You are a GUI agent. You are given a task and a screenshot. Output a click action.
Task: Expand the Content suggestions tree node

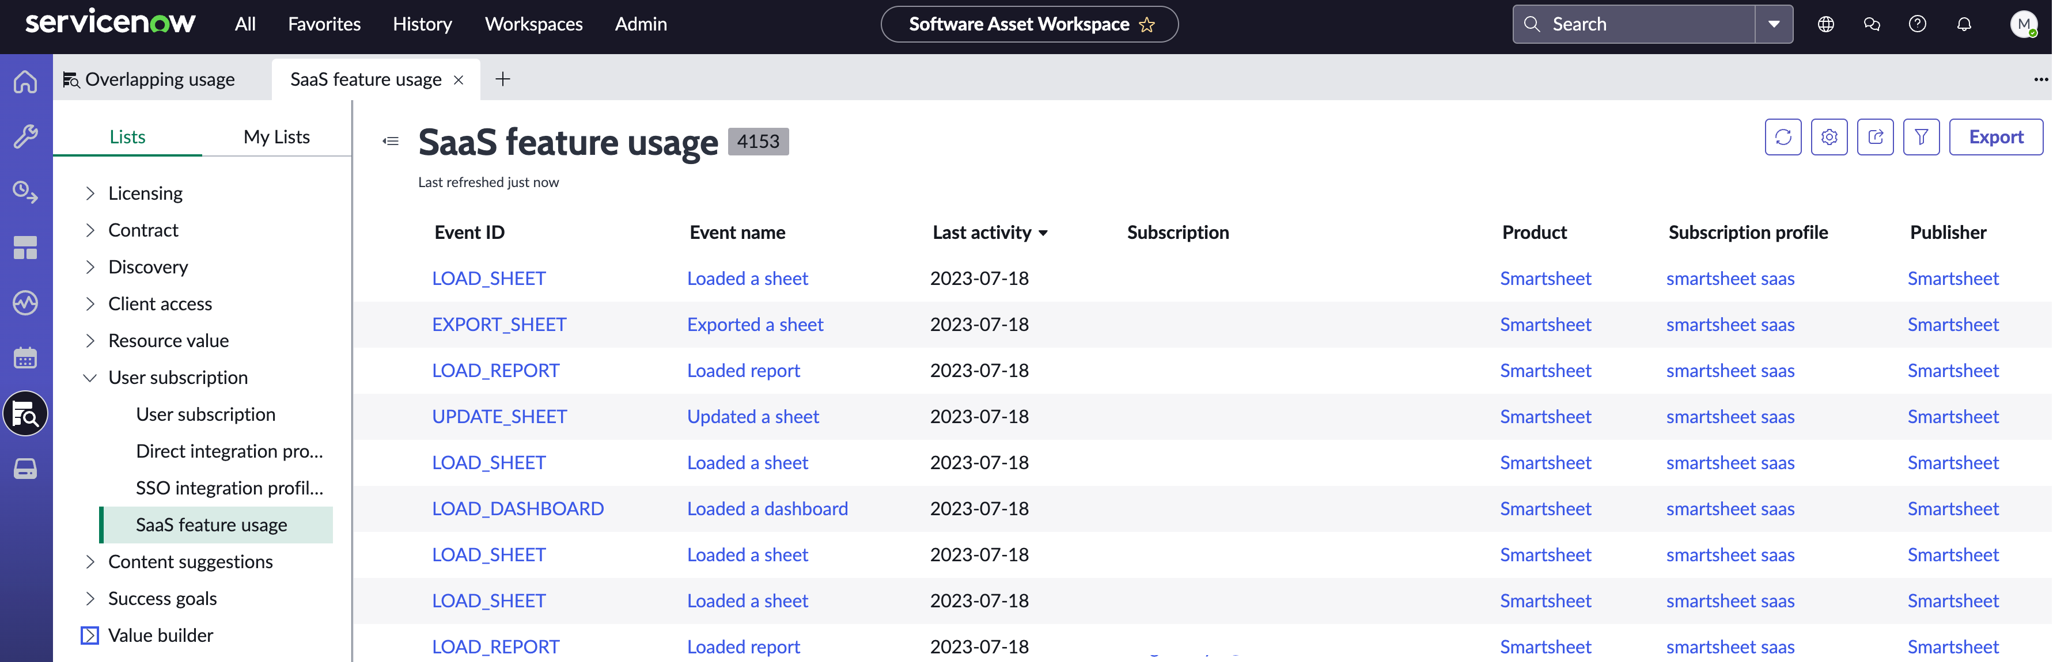[x=90, y=562]
